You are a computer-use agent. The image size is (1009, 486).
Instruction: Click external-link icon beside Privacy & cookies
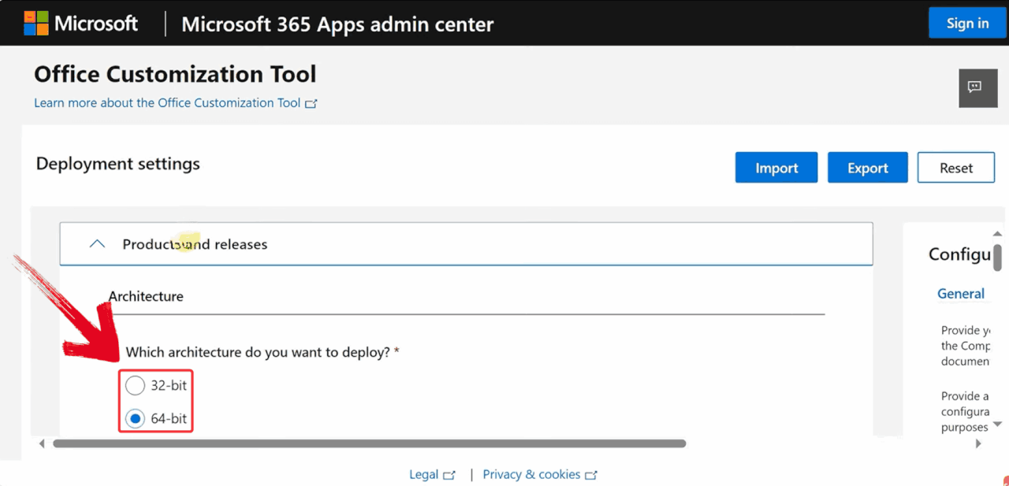(x=591, y=475)
